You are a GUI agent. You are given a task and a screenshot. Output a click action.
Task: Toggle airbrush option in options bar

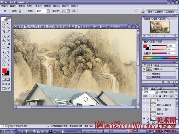[74, 11]
